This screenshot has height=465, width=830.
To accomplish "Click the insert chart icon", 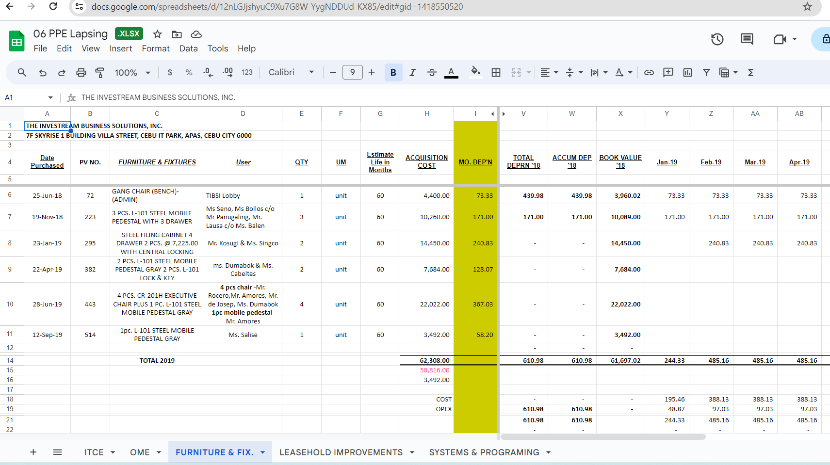I will pyautogui.click(x=687, y=73).
